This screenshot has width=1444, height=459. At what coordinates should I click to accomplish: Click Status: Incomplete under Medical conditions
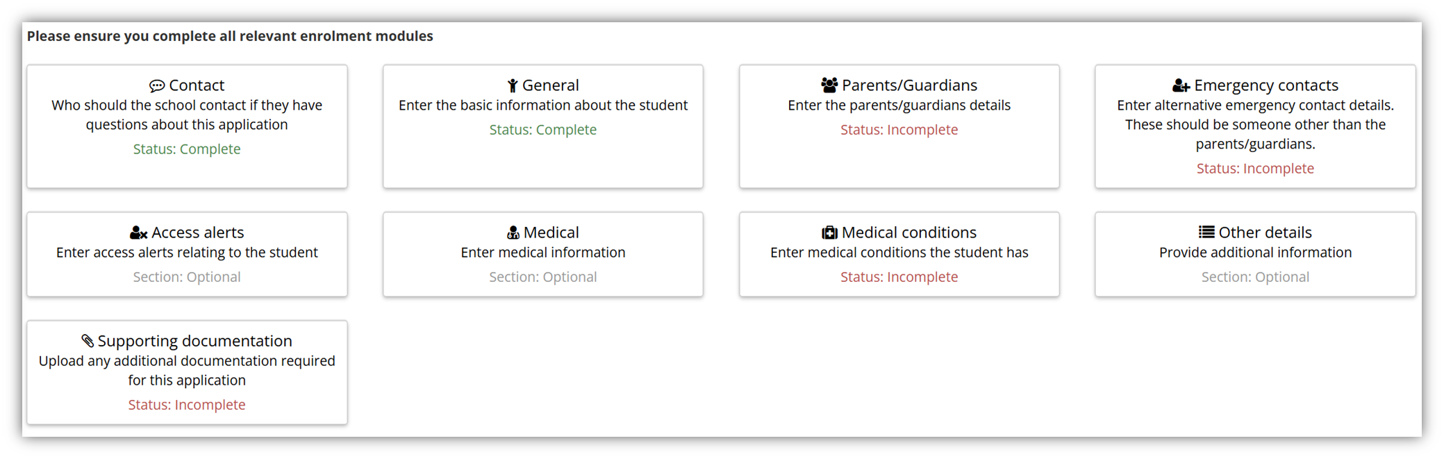(x=899, y=277)
